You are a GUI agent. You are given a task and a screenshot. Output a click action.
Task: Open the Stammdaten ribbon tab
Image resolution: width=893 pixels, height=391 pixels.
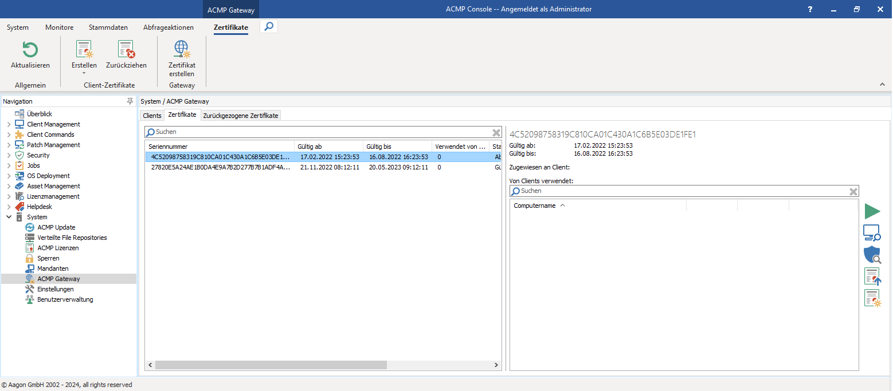108,27
